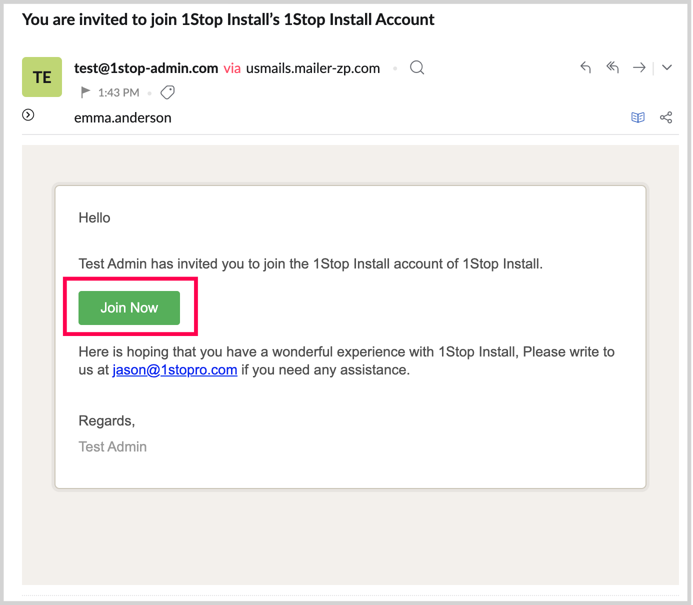
Task: Click the emma.anderson recipient name
Action: click(x=122, y=118)
